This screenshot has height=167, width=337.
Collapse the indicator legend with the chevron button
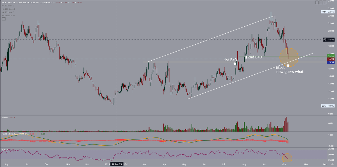pyautogui.click(x=3, y=19)
